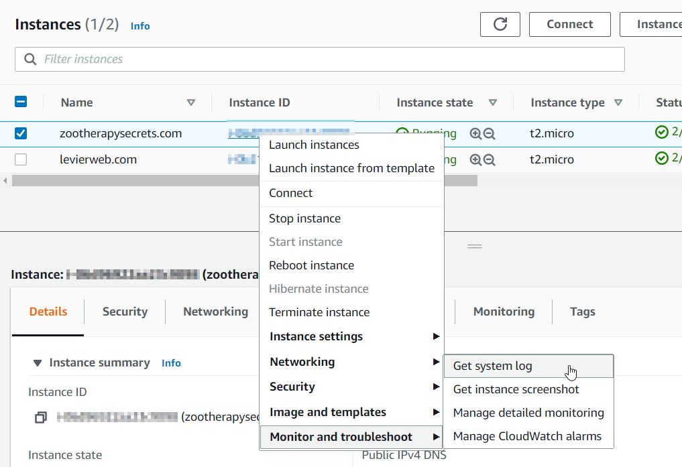Choose Connect in the context menu

point(351,194)
